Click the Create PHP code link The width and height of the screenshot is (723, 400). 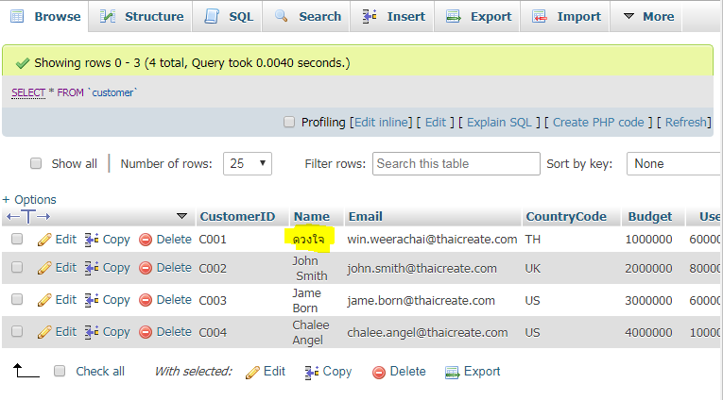pos(598,123)
